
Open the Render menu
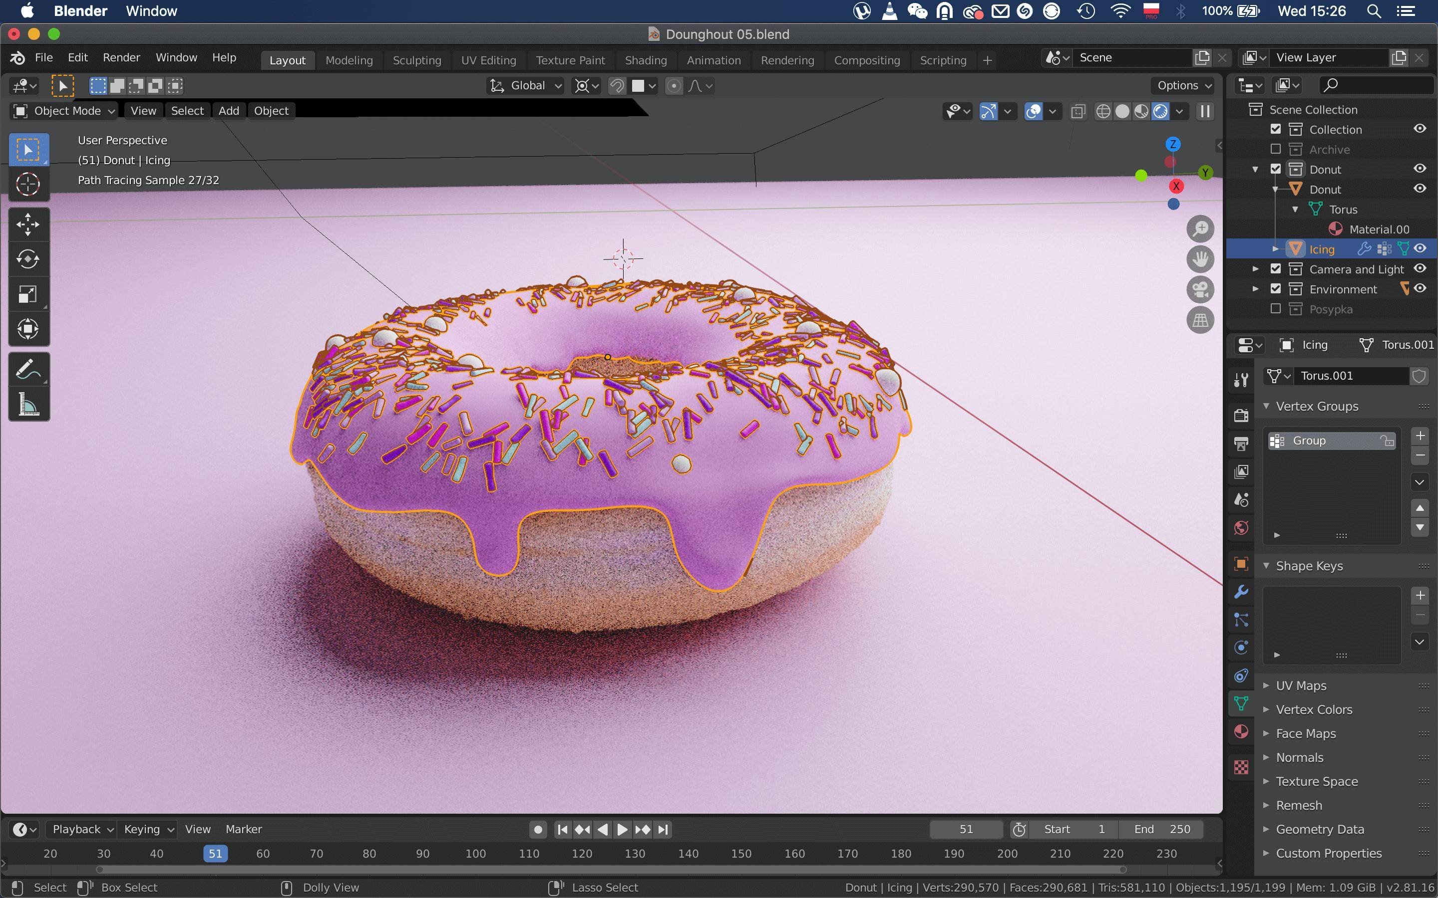[121, 57]
